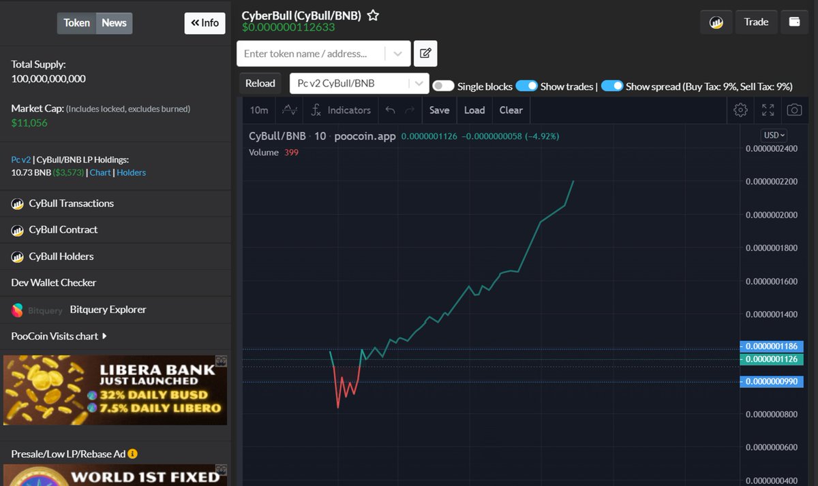
Task: Switch to the News tab
Action: point(115,23)
